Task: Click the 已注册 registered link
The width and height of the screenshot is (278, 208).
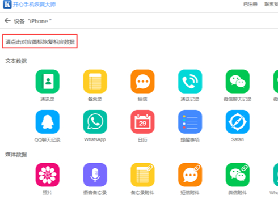Action: coord(250,4)
